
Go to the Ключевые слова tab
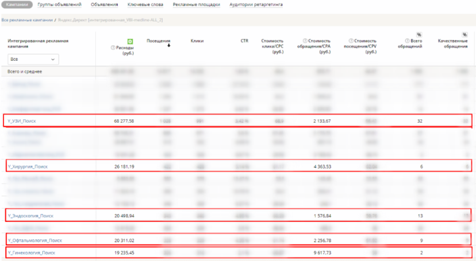coord(145,5)
